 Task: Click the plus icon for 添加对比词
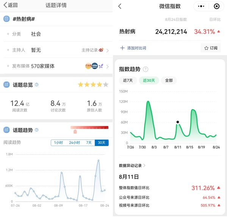[x=122, y=48]
